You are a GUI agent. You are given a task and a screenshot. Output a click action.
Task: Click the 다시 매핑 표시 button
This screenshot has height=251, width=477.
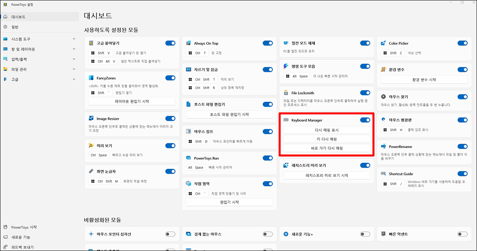tap(326, 130)
